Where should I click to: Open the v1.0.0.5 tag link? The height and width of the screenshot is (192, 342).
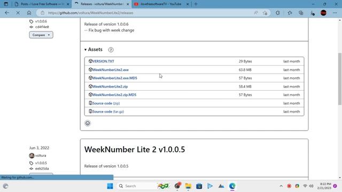41,163
